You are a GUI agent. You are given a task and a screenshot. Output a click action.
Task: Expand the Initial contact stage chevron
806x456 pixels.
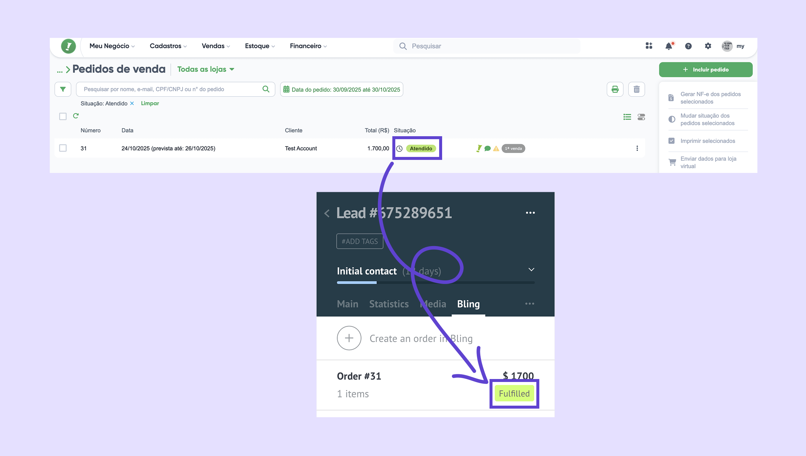[x=531, y=270]
